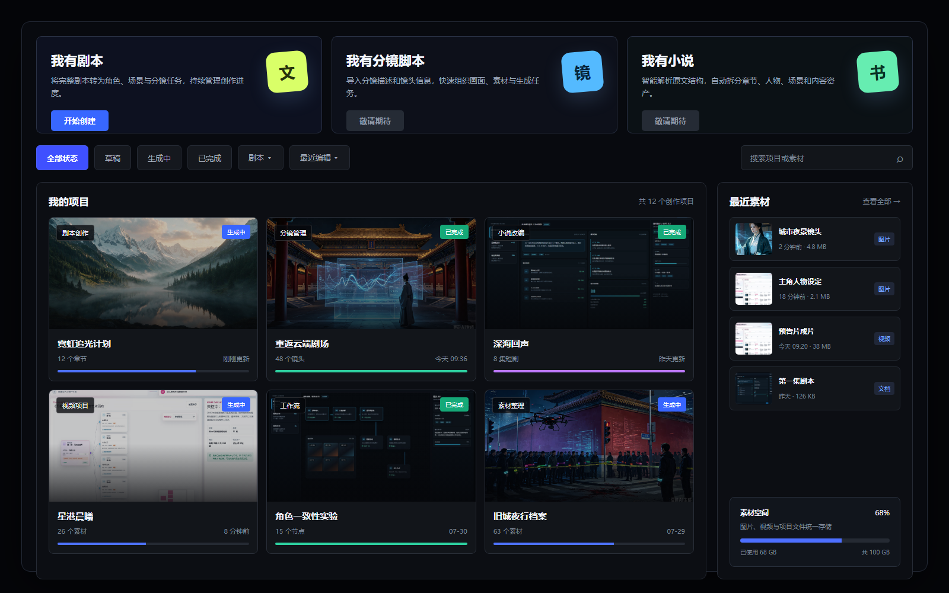Screen dimensions: 949x593
Task: Click 视频 tag on 预告片成片
Action: click(884, 339)
